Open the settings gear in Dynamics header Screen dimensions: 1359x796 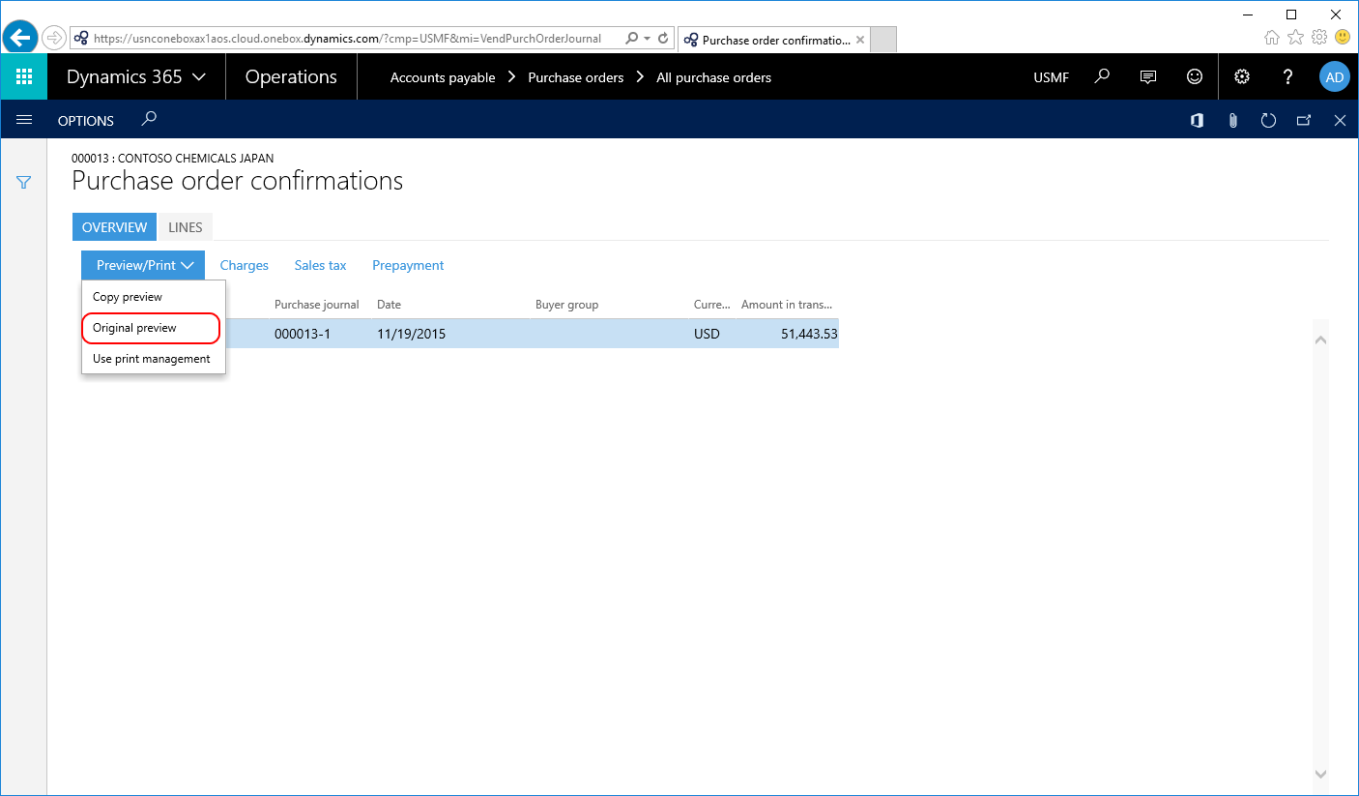pyautogui.click(x=1243, y=76)
